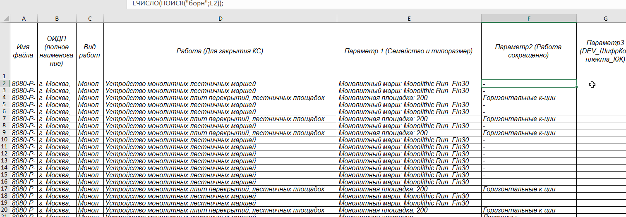Select cell D2 'Устройство монолитных лестничных маршей'
Image resolution: width=626 pixels, height=217 pixels.
220,83
